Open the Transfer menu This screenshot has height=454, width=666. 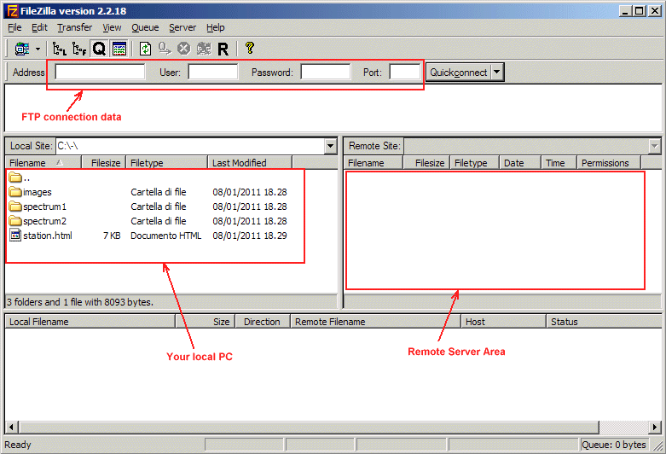click(x=75, y=27)
